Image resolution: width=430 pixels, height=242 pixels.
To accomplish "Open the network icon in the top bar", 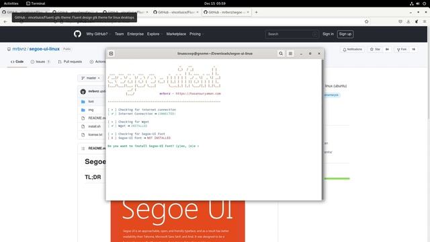I will tap(412, 3).
